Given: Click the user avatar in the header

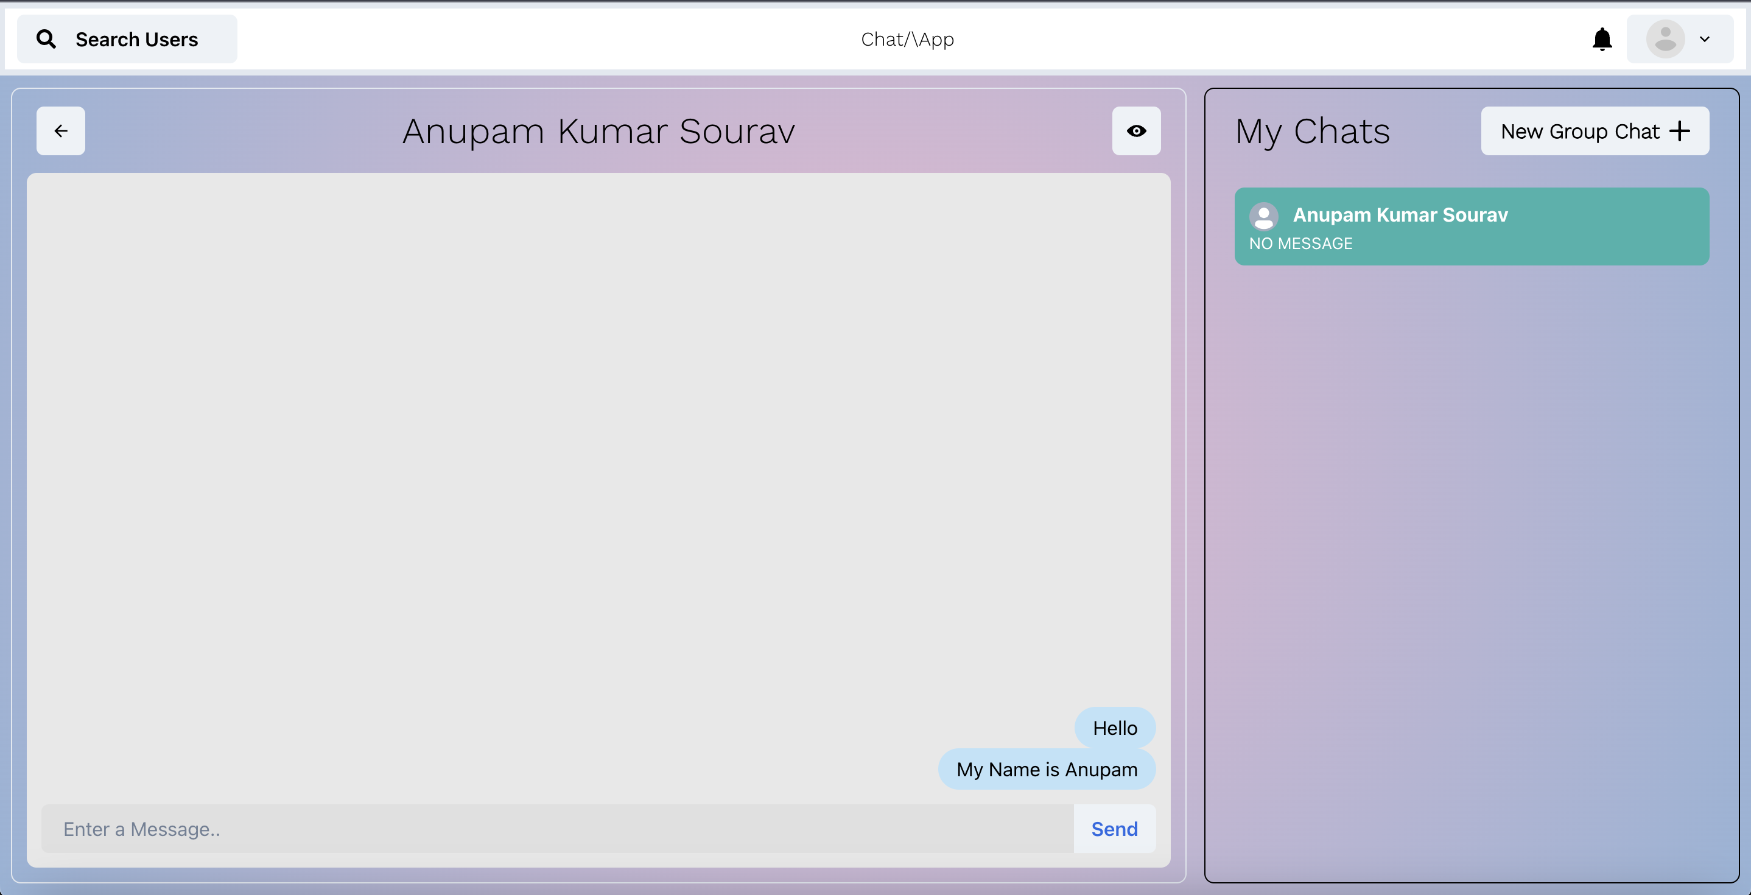Looking at the screenshot, I should point(1665,40).
